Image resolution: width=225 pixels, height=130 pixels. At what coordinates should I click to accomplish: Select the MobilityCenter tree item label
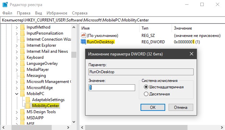coord(46,106)
